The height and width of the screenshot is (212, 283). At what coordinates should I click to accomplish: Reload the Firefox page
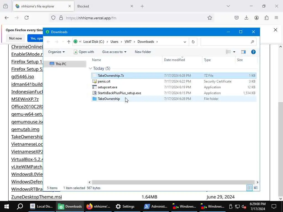(x=27, y=18)
